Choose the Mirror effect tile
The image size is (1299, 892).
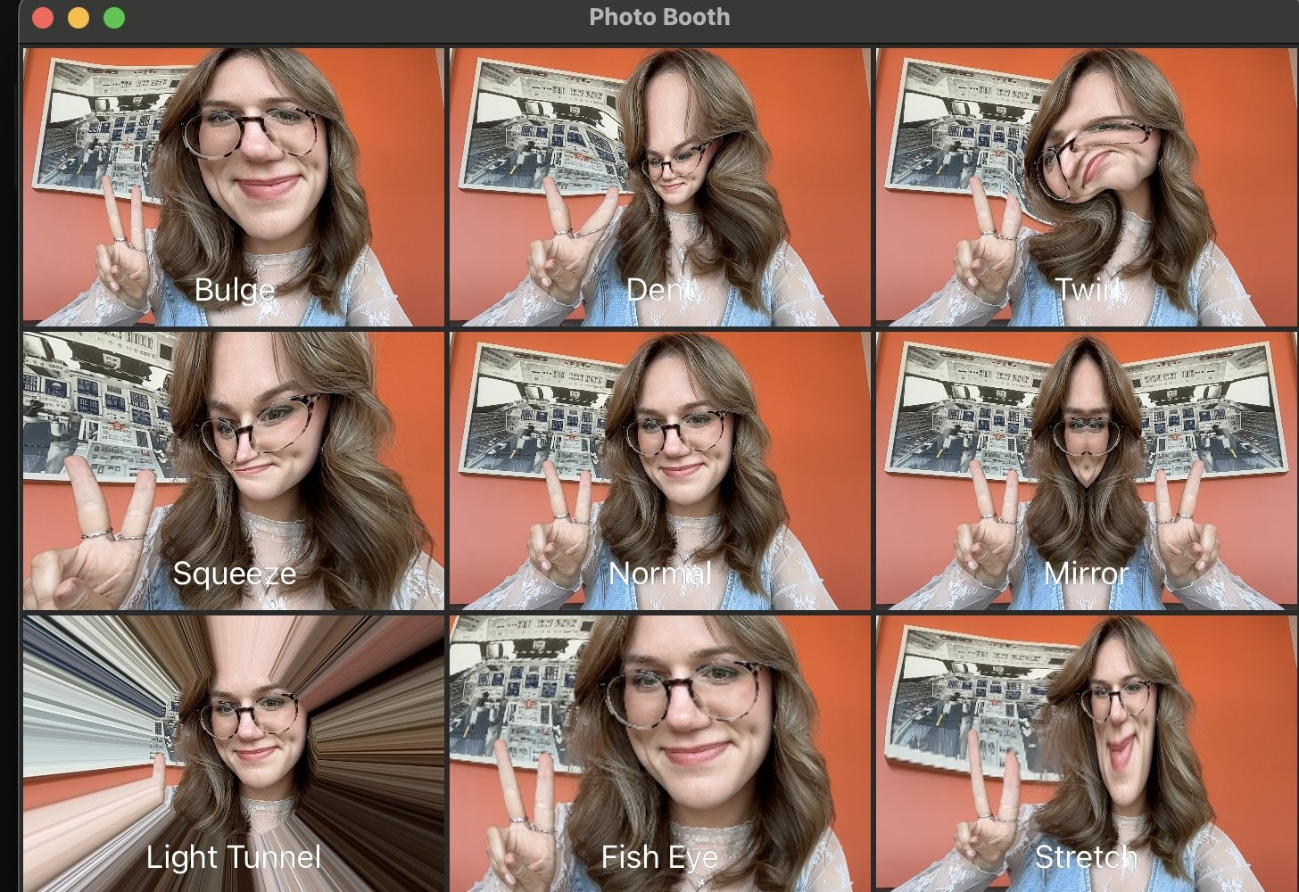point(1087,470)
